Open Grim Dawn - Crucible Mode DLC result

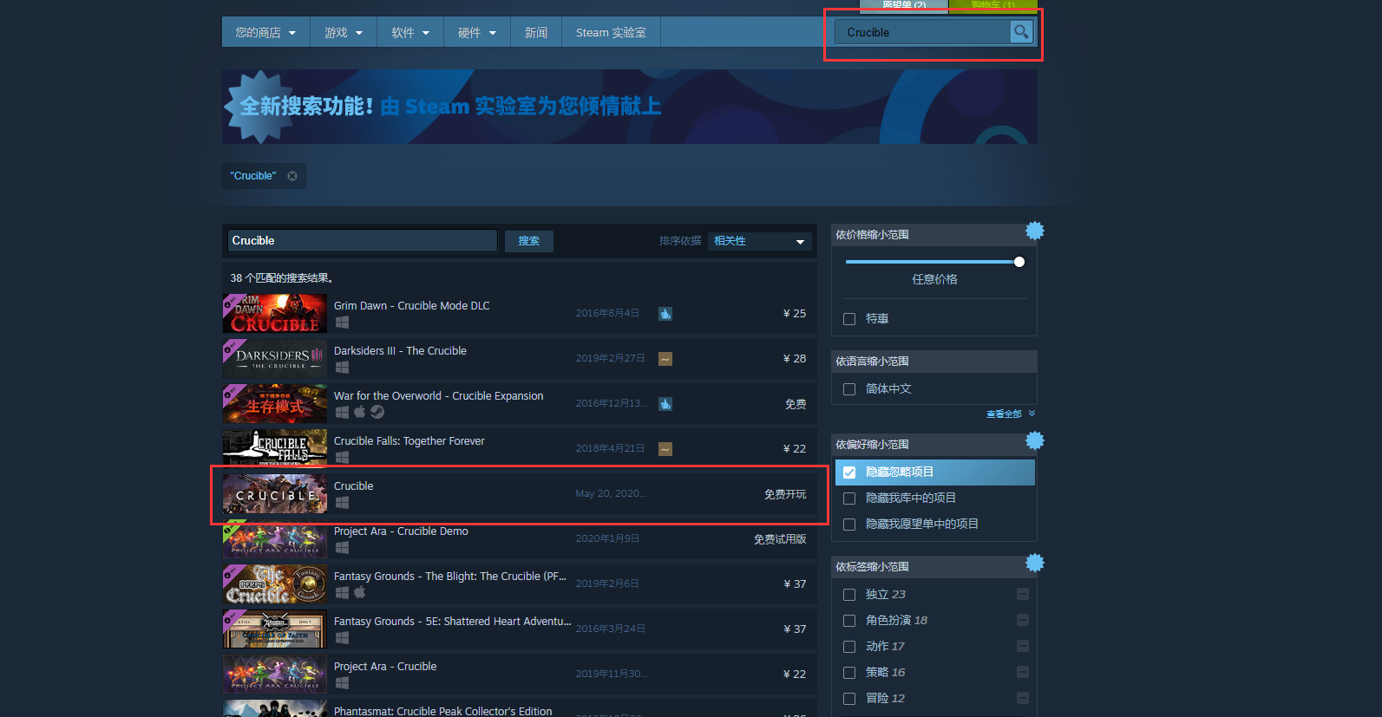point(520,314)
